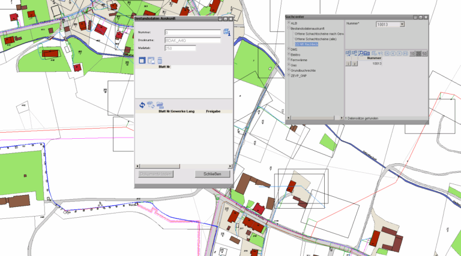Collapse the Bestandsdatenauskunft tree node

pos(289,28)
